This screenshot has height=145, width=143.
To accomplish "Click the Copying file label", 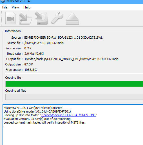I will tap(13, 78).
